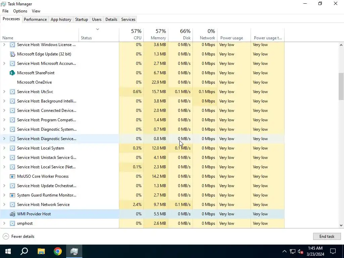
Task: Open taskbar Search
Action: click(x=24, y=251)
